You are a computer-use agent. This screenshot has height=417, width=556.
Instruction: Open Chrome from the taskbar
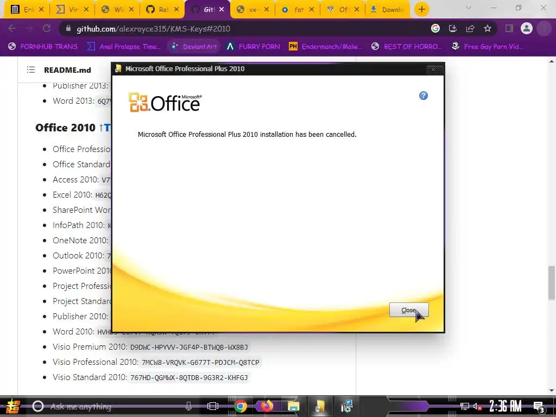[x=241, y=406]
